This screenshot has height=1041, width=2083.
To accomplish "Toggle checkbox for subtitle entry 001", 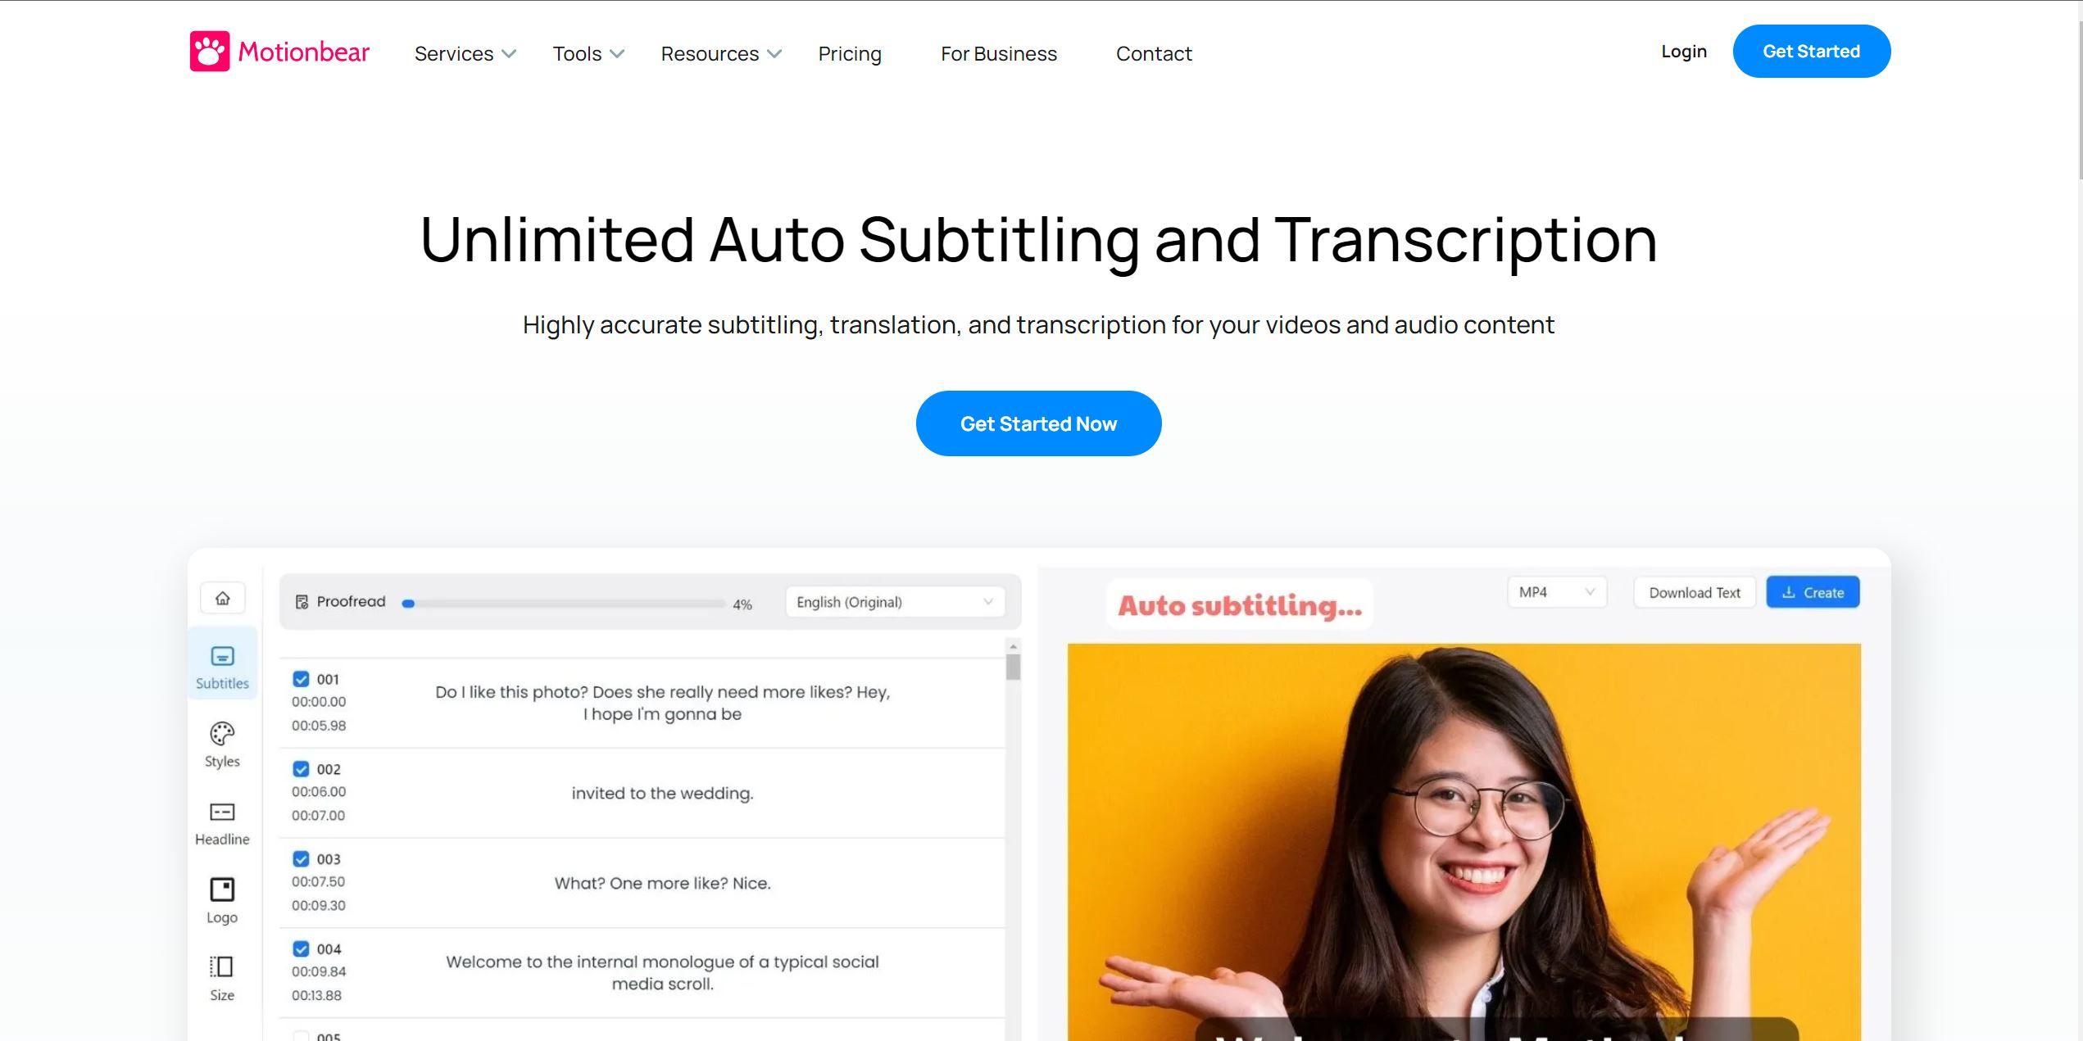I will pyautogui.click(x=300, y=678).
